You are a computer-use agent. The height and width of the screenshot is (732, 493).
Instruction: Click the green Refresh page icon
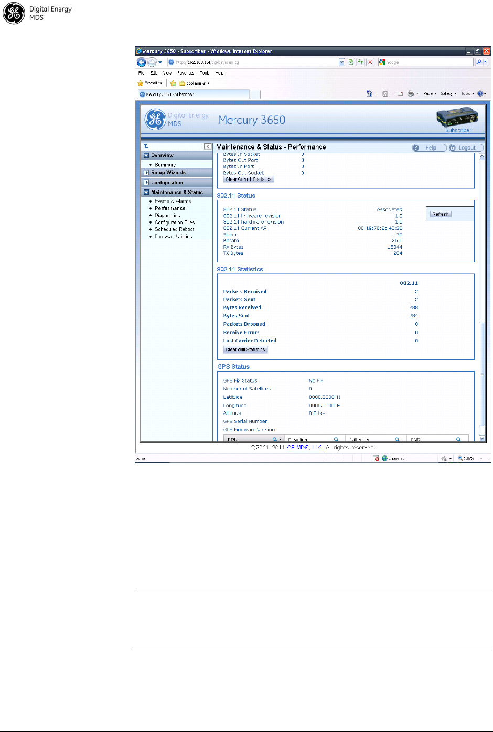pos(361,62)
